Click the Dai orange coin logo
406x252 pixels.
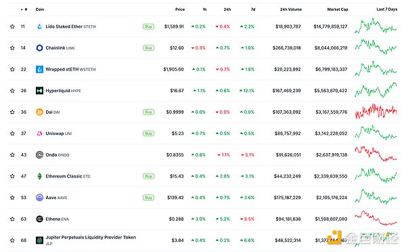click(39, 112)
